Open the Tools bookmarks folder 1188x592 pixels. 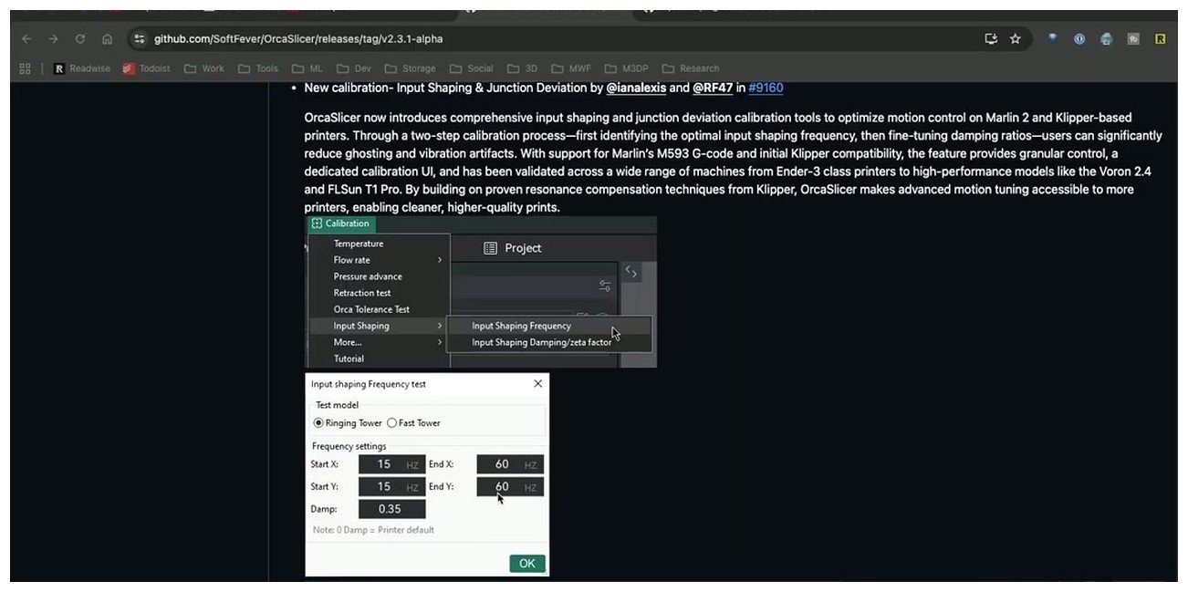(x=258, y=68)
